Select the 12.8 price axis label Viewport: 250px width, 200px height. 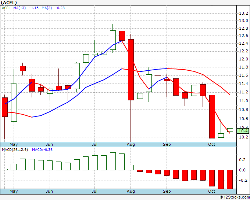tap(243, 28)
